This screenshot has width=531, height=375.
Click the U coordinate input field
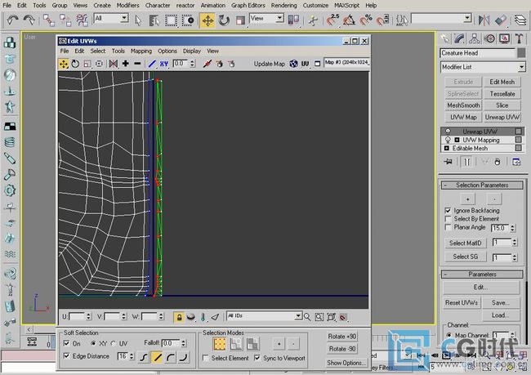pos(77,317)
